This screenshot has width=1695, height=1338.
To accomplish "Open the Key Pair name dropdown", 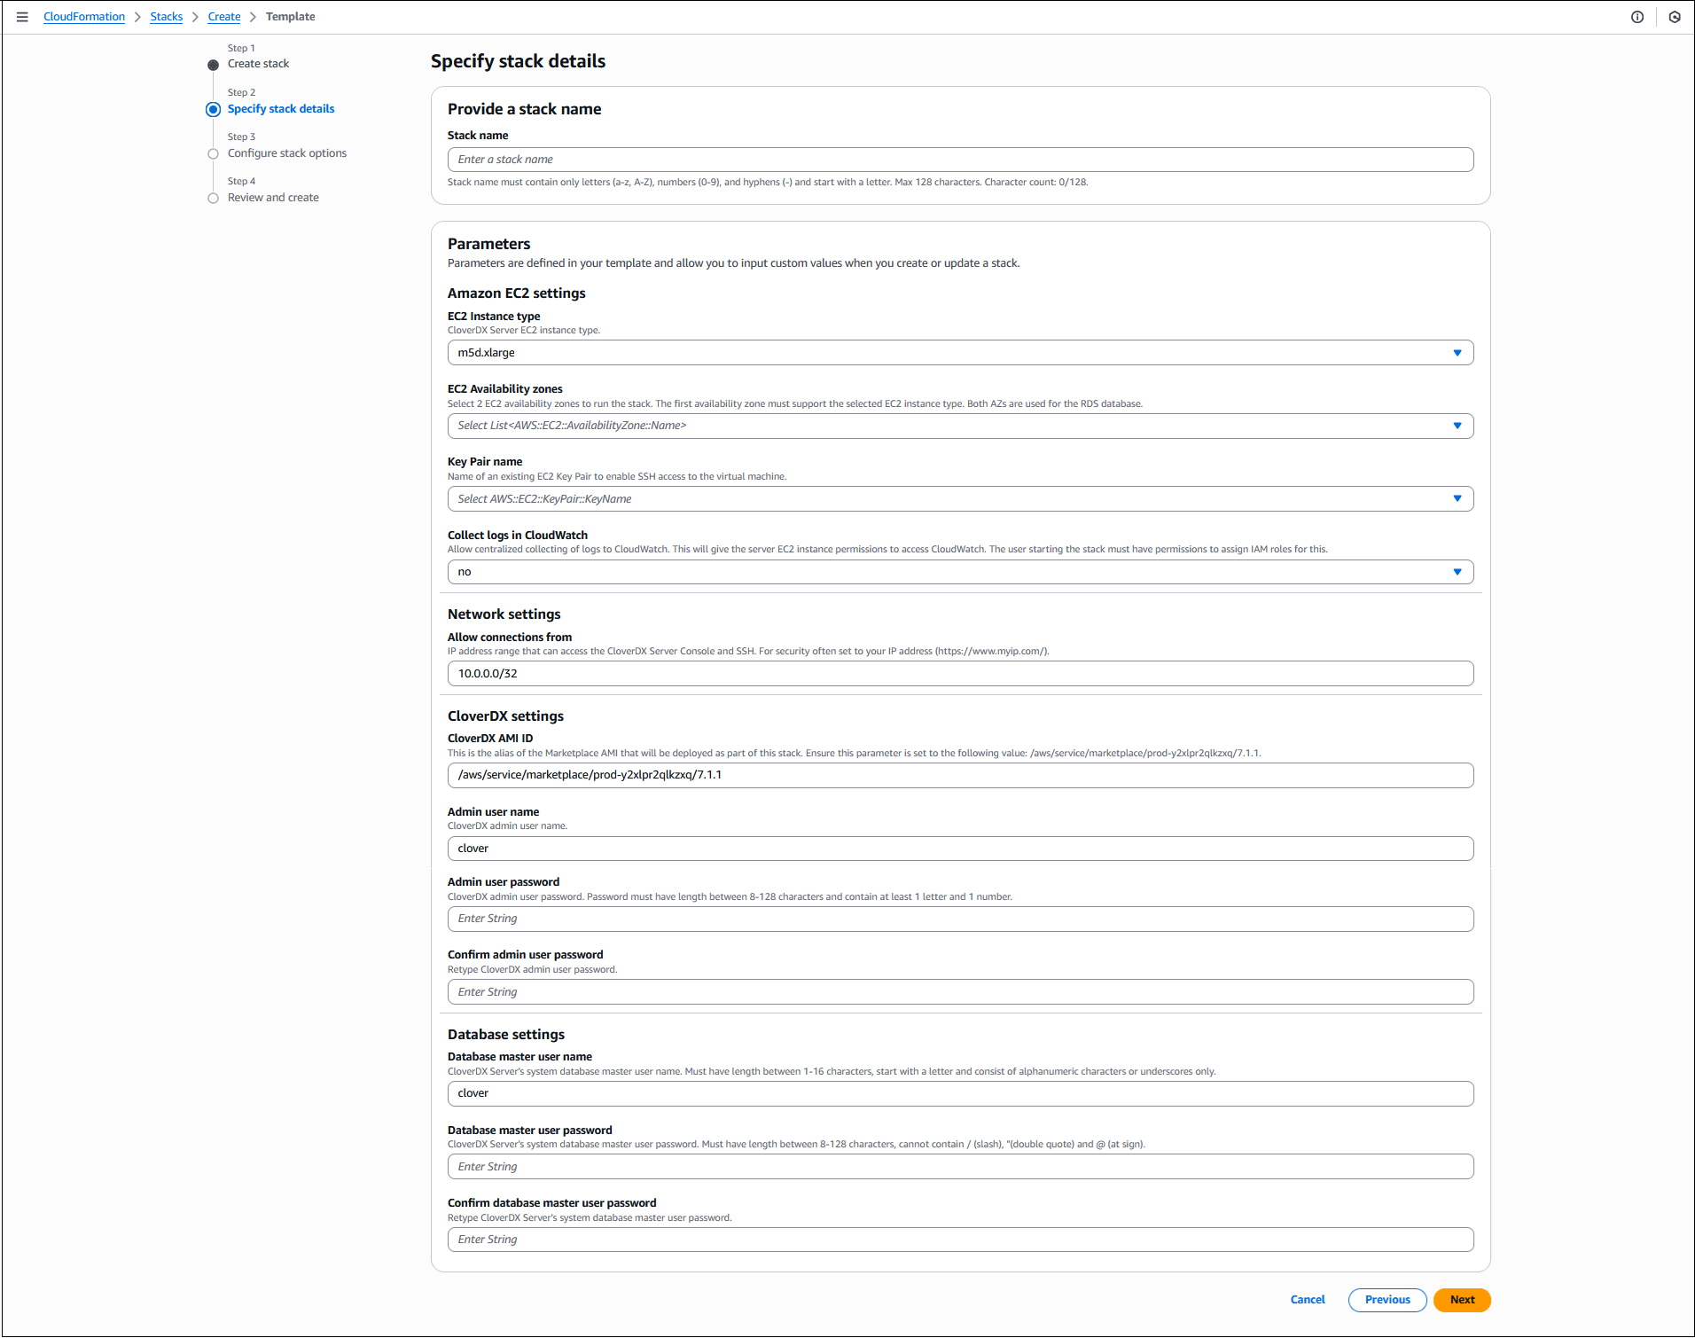I will [x=960, y=498].
